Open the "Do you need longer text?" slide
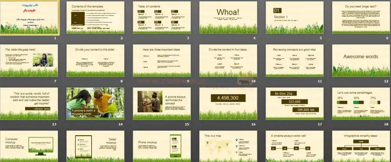Screen dimensions: 391x162 (361, 18)
